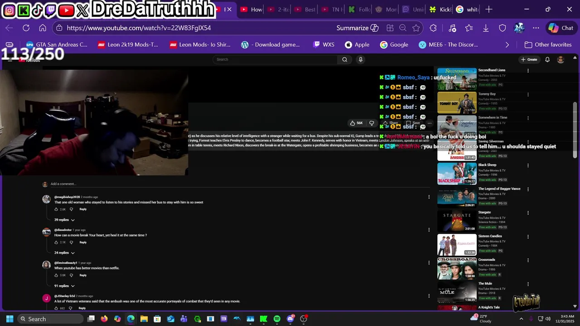Open options menu for megbishop3928 comment
This screenshot has height=326, width=580.
[429, 197]
